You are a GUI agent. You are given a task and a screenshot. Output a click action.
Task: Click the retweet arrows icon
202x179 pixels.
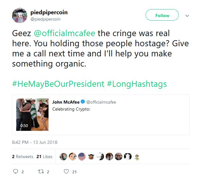pos(40,172)
